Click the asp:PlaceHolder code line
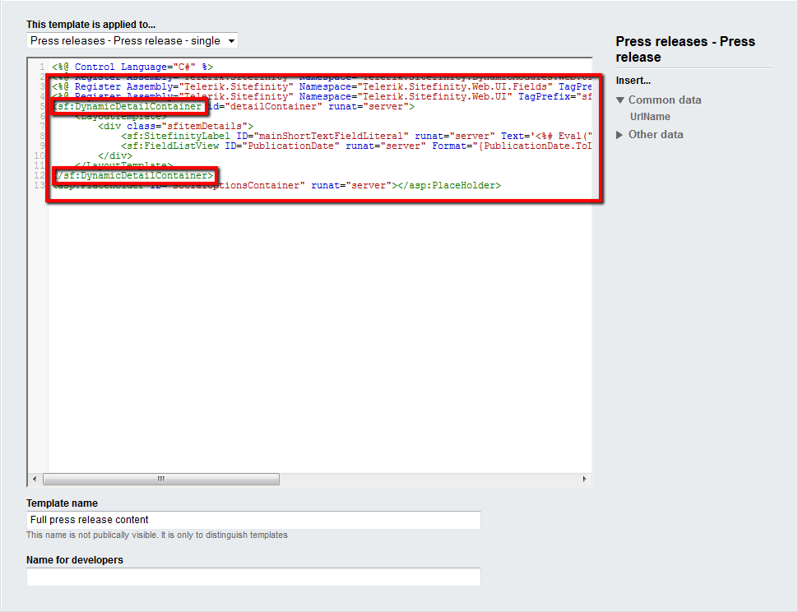The height and width of the screenshot is (612, 798). [329, 186]
